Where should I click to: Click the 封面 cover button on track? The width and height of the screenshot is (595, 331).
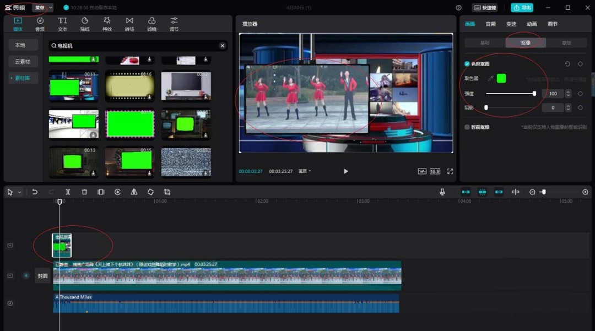[x=42, y=276]
